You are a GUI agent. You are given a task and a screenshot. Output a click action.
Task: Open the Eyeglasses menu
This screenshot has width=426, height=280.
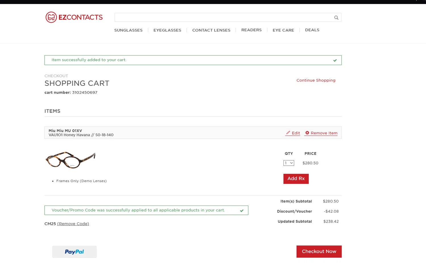(167, 30)
